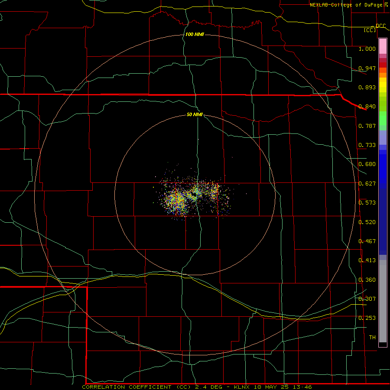This screenshot has height=390, width=390.
Task: Select the 1.000 value on the scale
Action: [367, 49]
